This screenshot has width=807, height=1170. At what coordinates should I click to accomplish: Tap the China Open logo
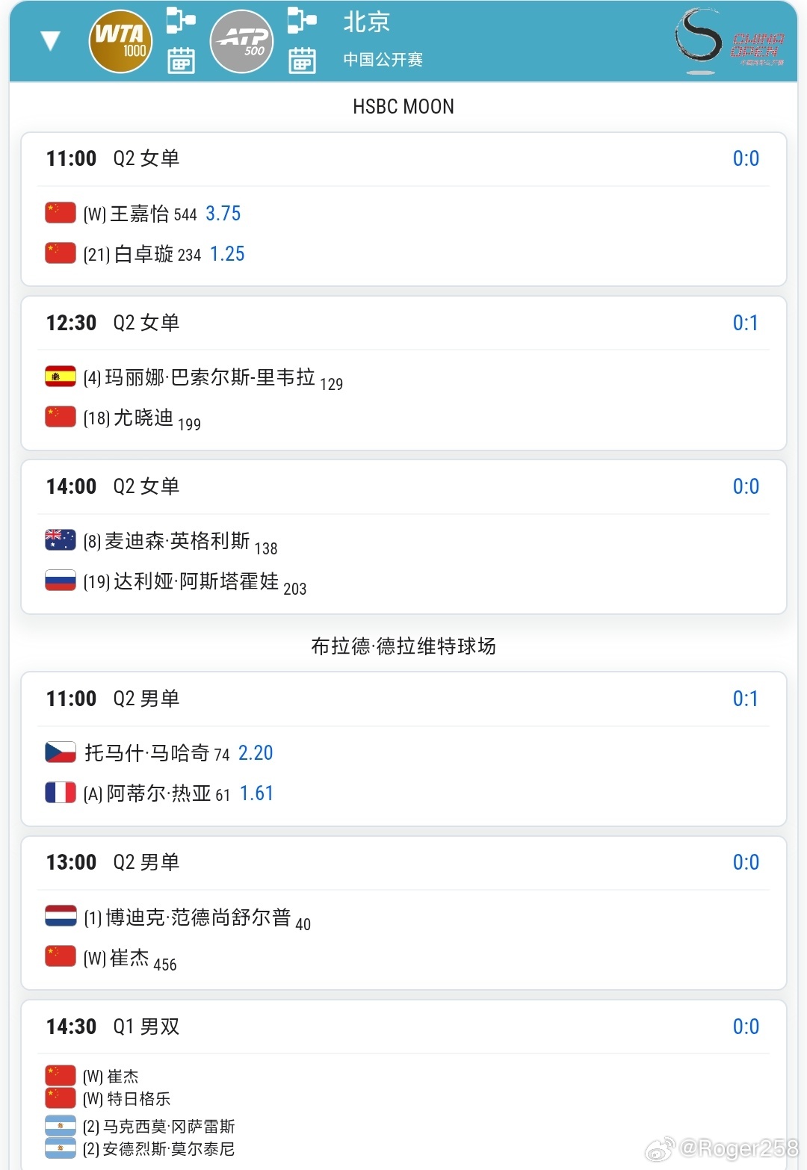[730, 41]
